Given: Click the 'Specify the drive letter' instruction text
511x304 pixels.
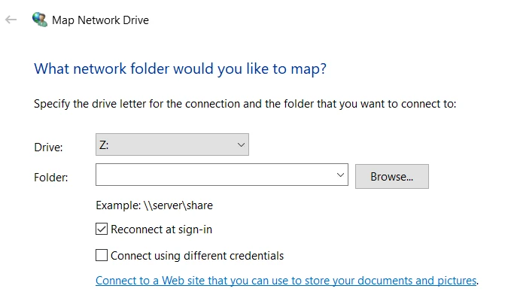Looking at the screenshot, I should tap(245, 104).
